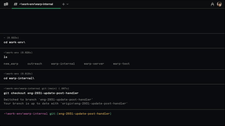Expand the new-tab options chevron
The height and width of the screenshot is (126, 225).
[x=67, y=4]
